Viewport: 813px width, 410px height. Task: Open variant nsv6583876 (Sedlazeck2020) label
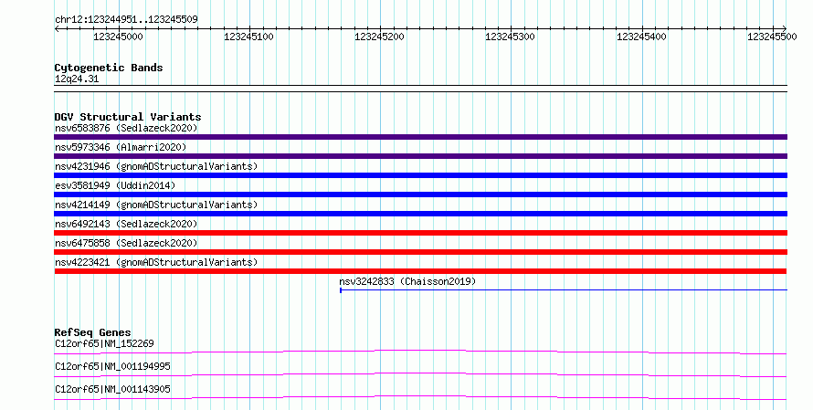126,128
